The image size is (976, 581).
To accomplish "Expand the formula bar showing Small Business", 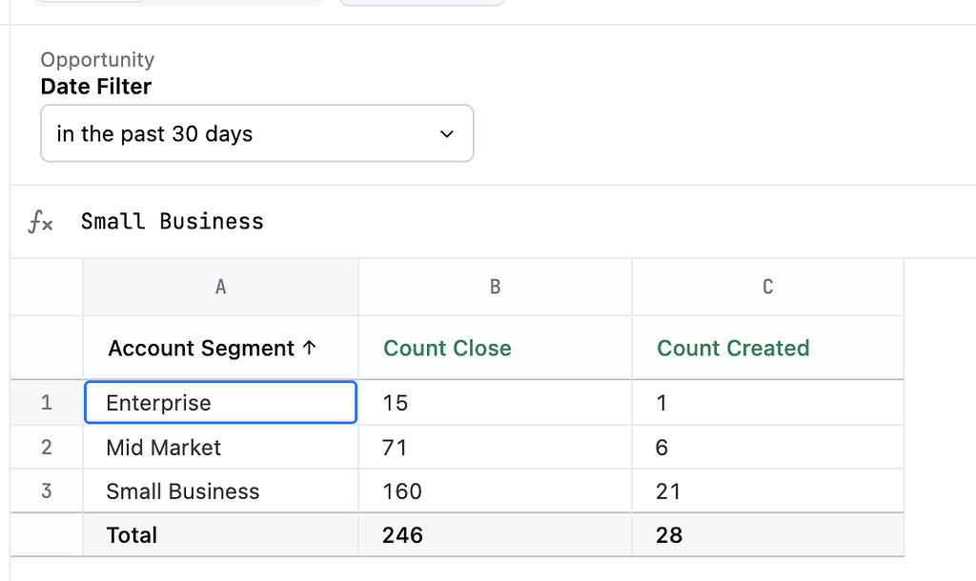I will [x=172, y=221].
